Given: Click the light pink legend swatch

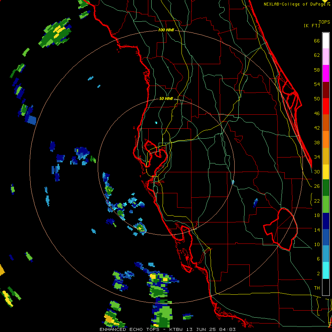Looking at the screenshot, I should pyautogui.click(x=326, y=56).
